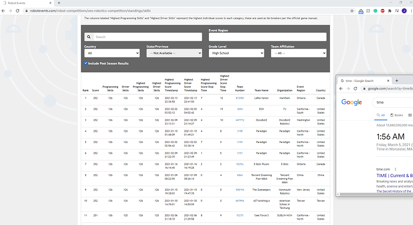Open a new tab in the Google window

(x=397, y=81)
